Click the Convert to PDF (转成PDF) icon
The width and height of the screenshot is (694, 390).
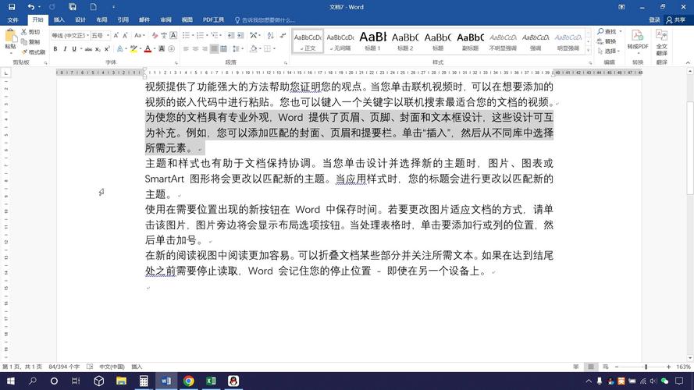click(x=637, y=41)
